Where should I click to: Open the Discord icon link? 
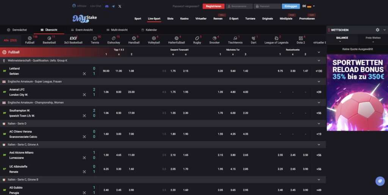pos(106,6)
